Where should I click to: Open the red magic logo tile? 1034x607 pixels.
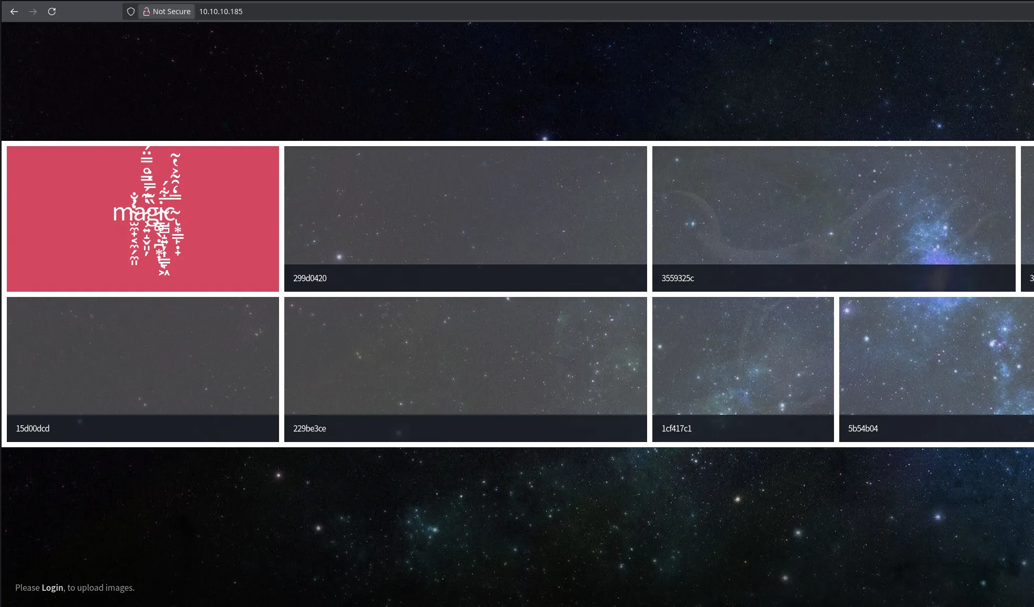tap(142, 218)
